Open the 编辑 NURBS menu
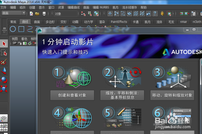 (101, 8)
